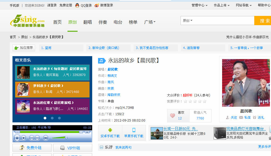Click the Weibo login icon
This screenshot has height=156, width=271.
pyautogui.click(x=97, y=5)
